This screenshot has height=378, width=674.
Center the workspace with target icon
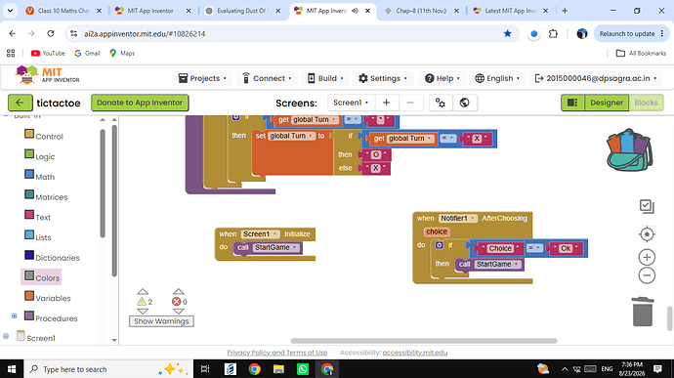647,234
